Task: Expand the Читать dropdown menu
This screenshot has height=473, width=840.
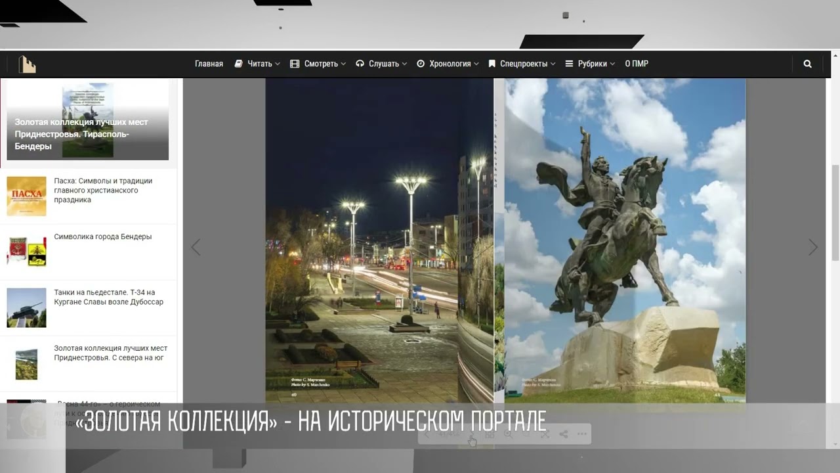Action: tap(258, 63)
